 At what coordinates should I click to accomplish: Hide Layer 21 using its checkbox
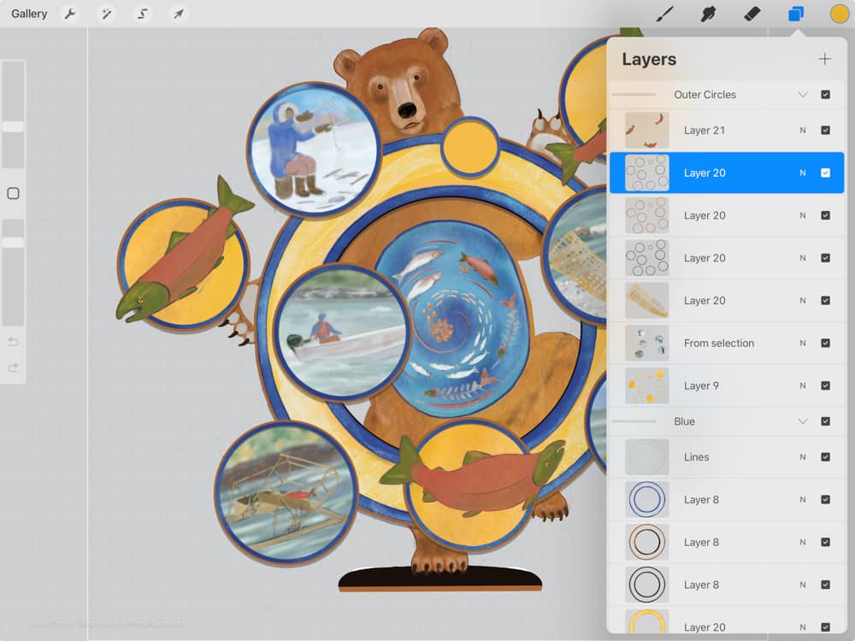coord(825,130)
